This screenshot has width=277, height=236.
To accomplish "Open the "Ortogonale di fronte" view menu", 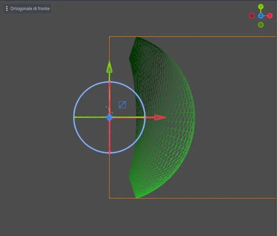I will tap(30, 8).
